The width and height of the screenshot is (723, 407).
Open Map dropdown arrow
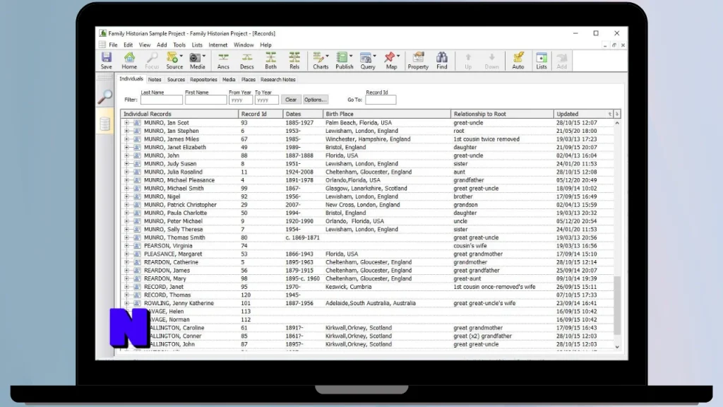pyautogui.click(x=398, y=56)
